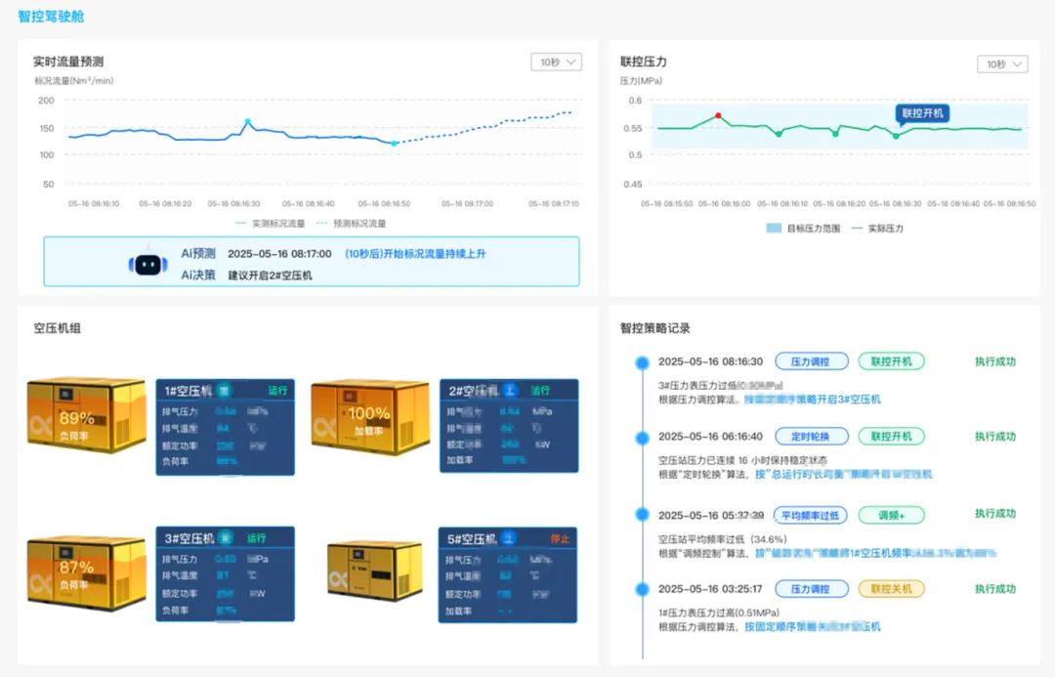Click the red alarm point on the pressure curve

719,114
